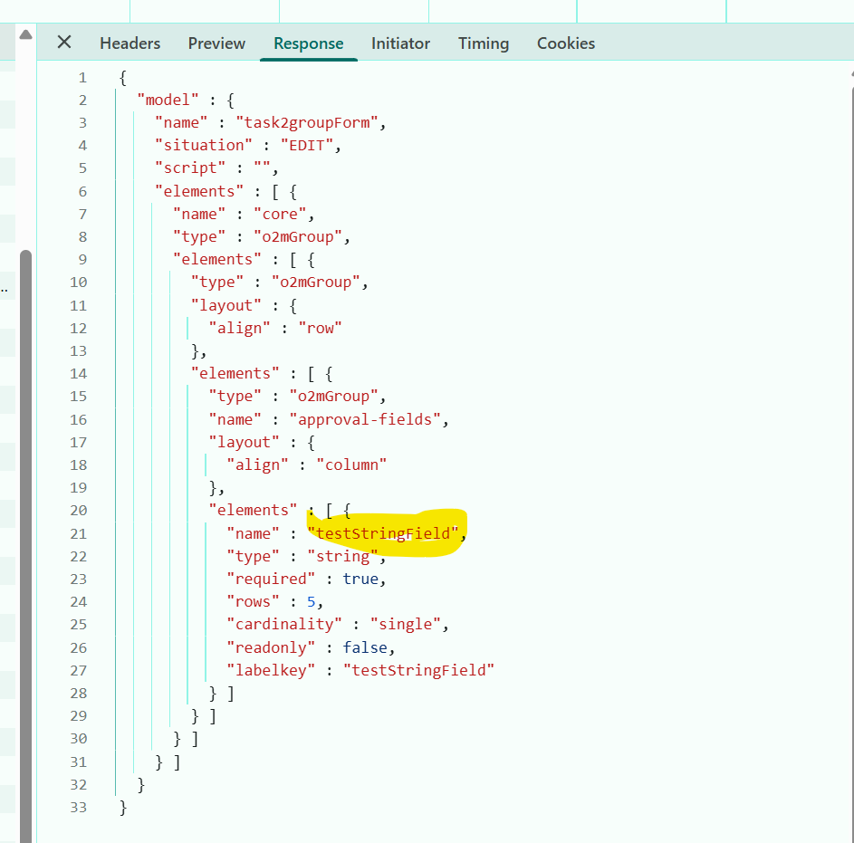The image size is (854, 843).
Task: Select the true value of required
Action: [x=360, y=579]
